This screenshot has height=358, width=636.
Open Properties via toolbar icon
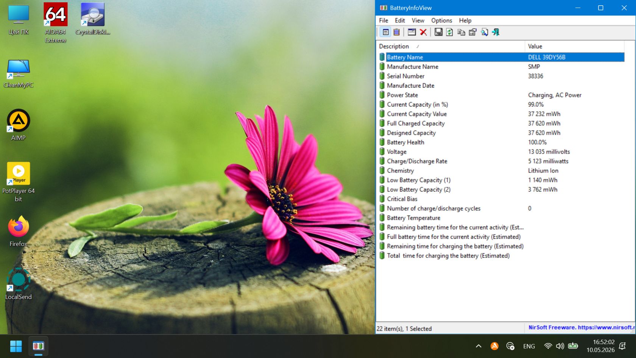472,32
